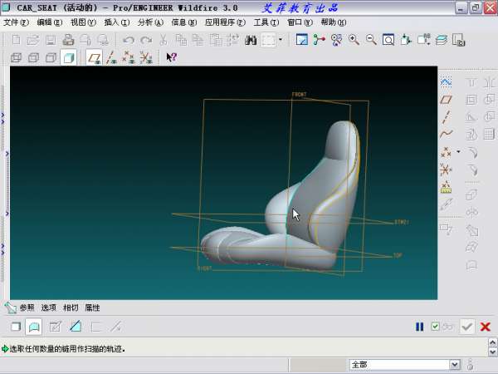Click the Reorient view icon
The height and width of the screenshot is (374, 498).
(x=406, y=40)
